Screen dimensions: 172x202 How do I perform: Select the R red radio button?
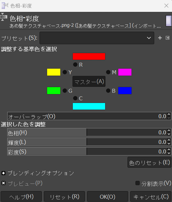pos(75,65)
